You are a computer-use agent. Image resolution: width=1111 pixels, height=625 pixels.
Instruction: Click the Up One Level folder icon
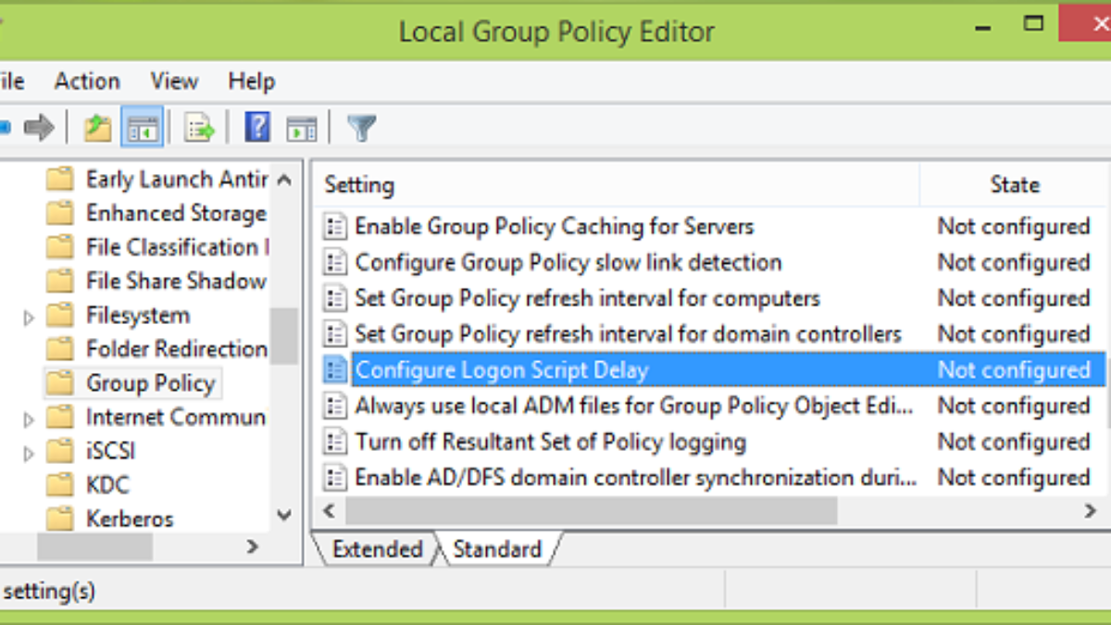coord(97,128)
